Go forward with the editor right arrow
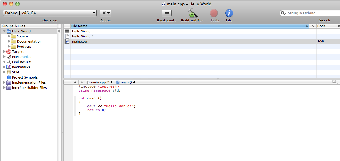The width and height of the screenshot is (340, 161). coord(82,82)
